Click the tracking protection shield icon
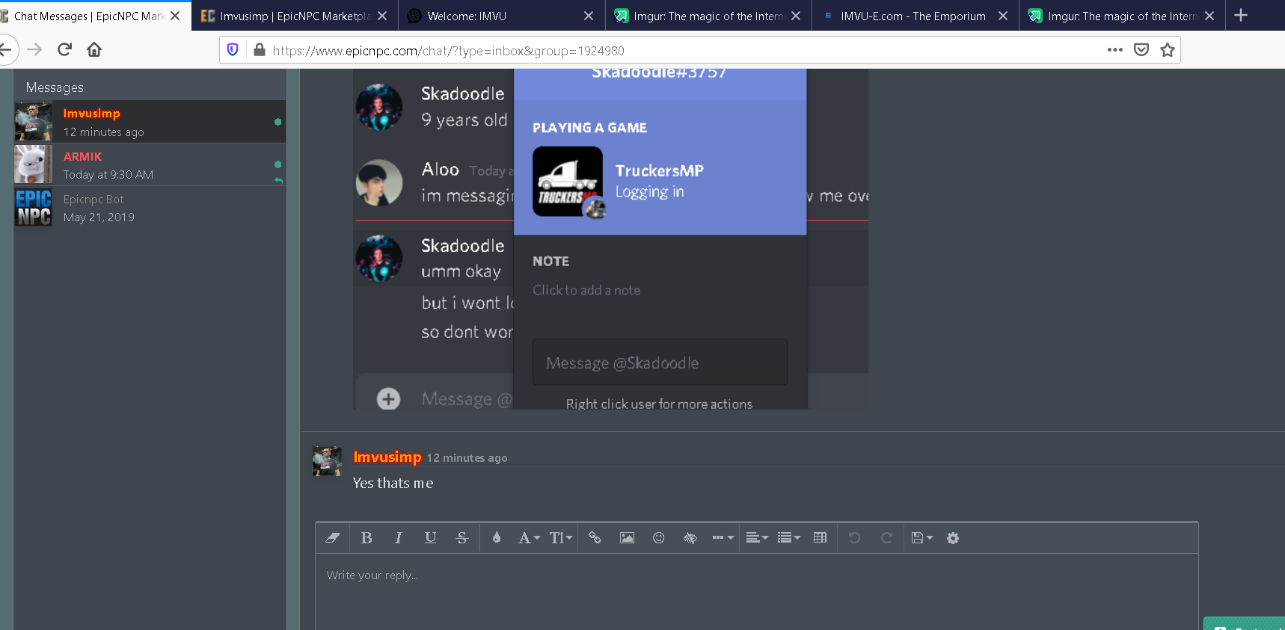This screenshot has width=1285, height=630. [x=233, y=50]
